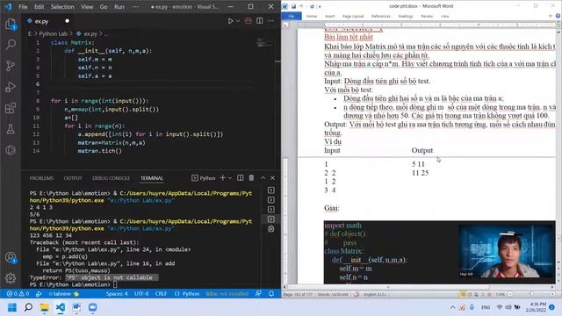Open the Run menu in VS Code
This screenshot has width=562, height=316.
[119, 7]
